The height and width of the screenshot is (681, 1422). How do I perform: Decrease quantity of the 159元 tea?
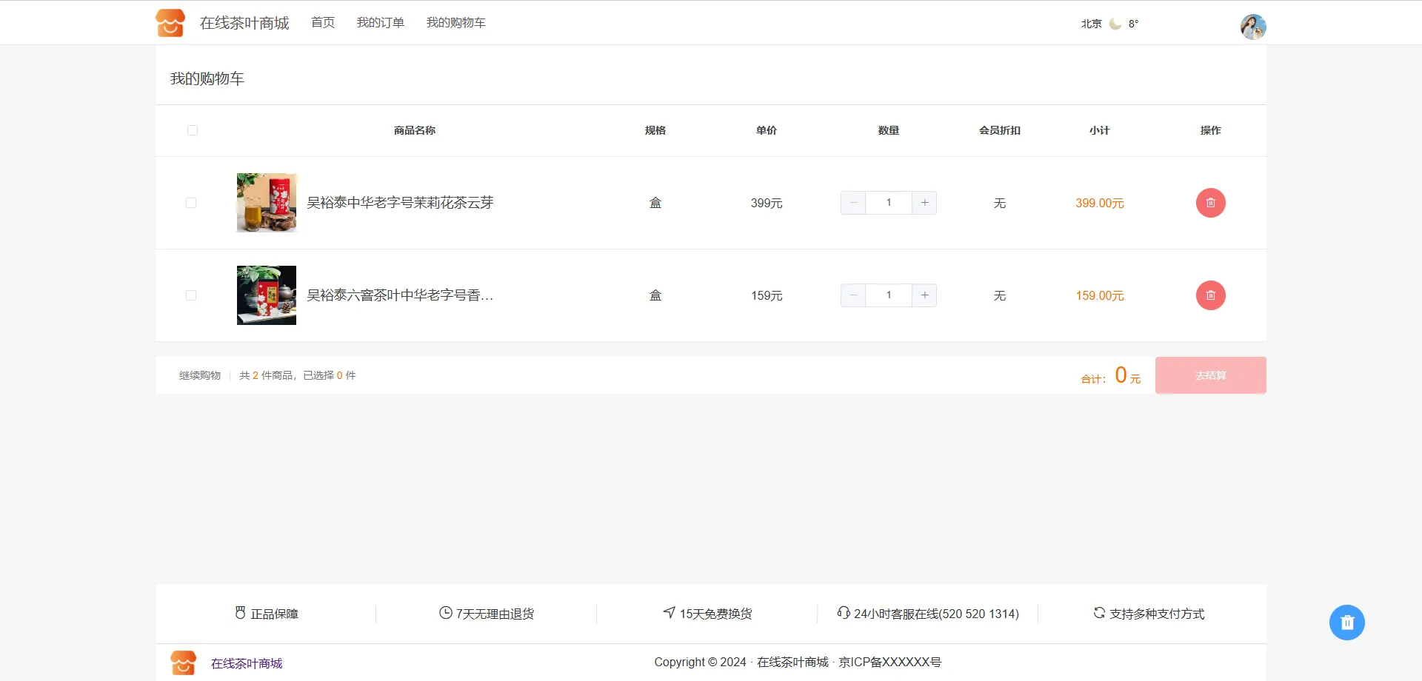853,295
